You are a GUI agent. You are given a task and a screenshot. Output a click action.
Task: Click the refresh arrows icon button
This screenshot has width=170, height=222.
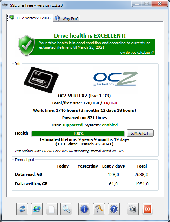[x=22, y=209]
